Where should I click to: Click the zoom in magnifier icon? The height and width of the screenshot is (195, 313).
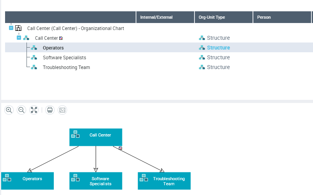(x=9, y=110)
